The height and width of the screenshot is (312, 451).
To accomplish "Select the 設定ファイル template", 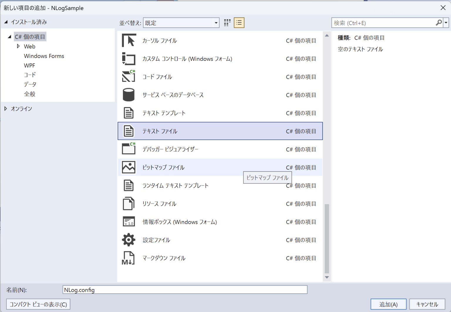I will (156, 240).
